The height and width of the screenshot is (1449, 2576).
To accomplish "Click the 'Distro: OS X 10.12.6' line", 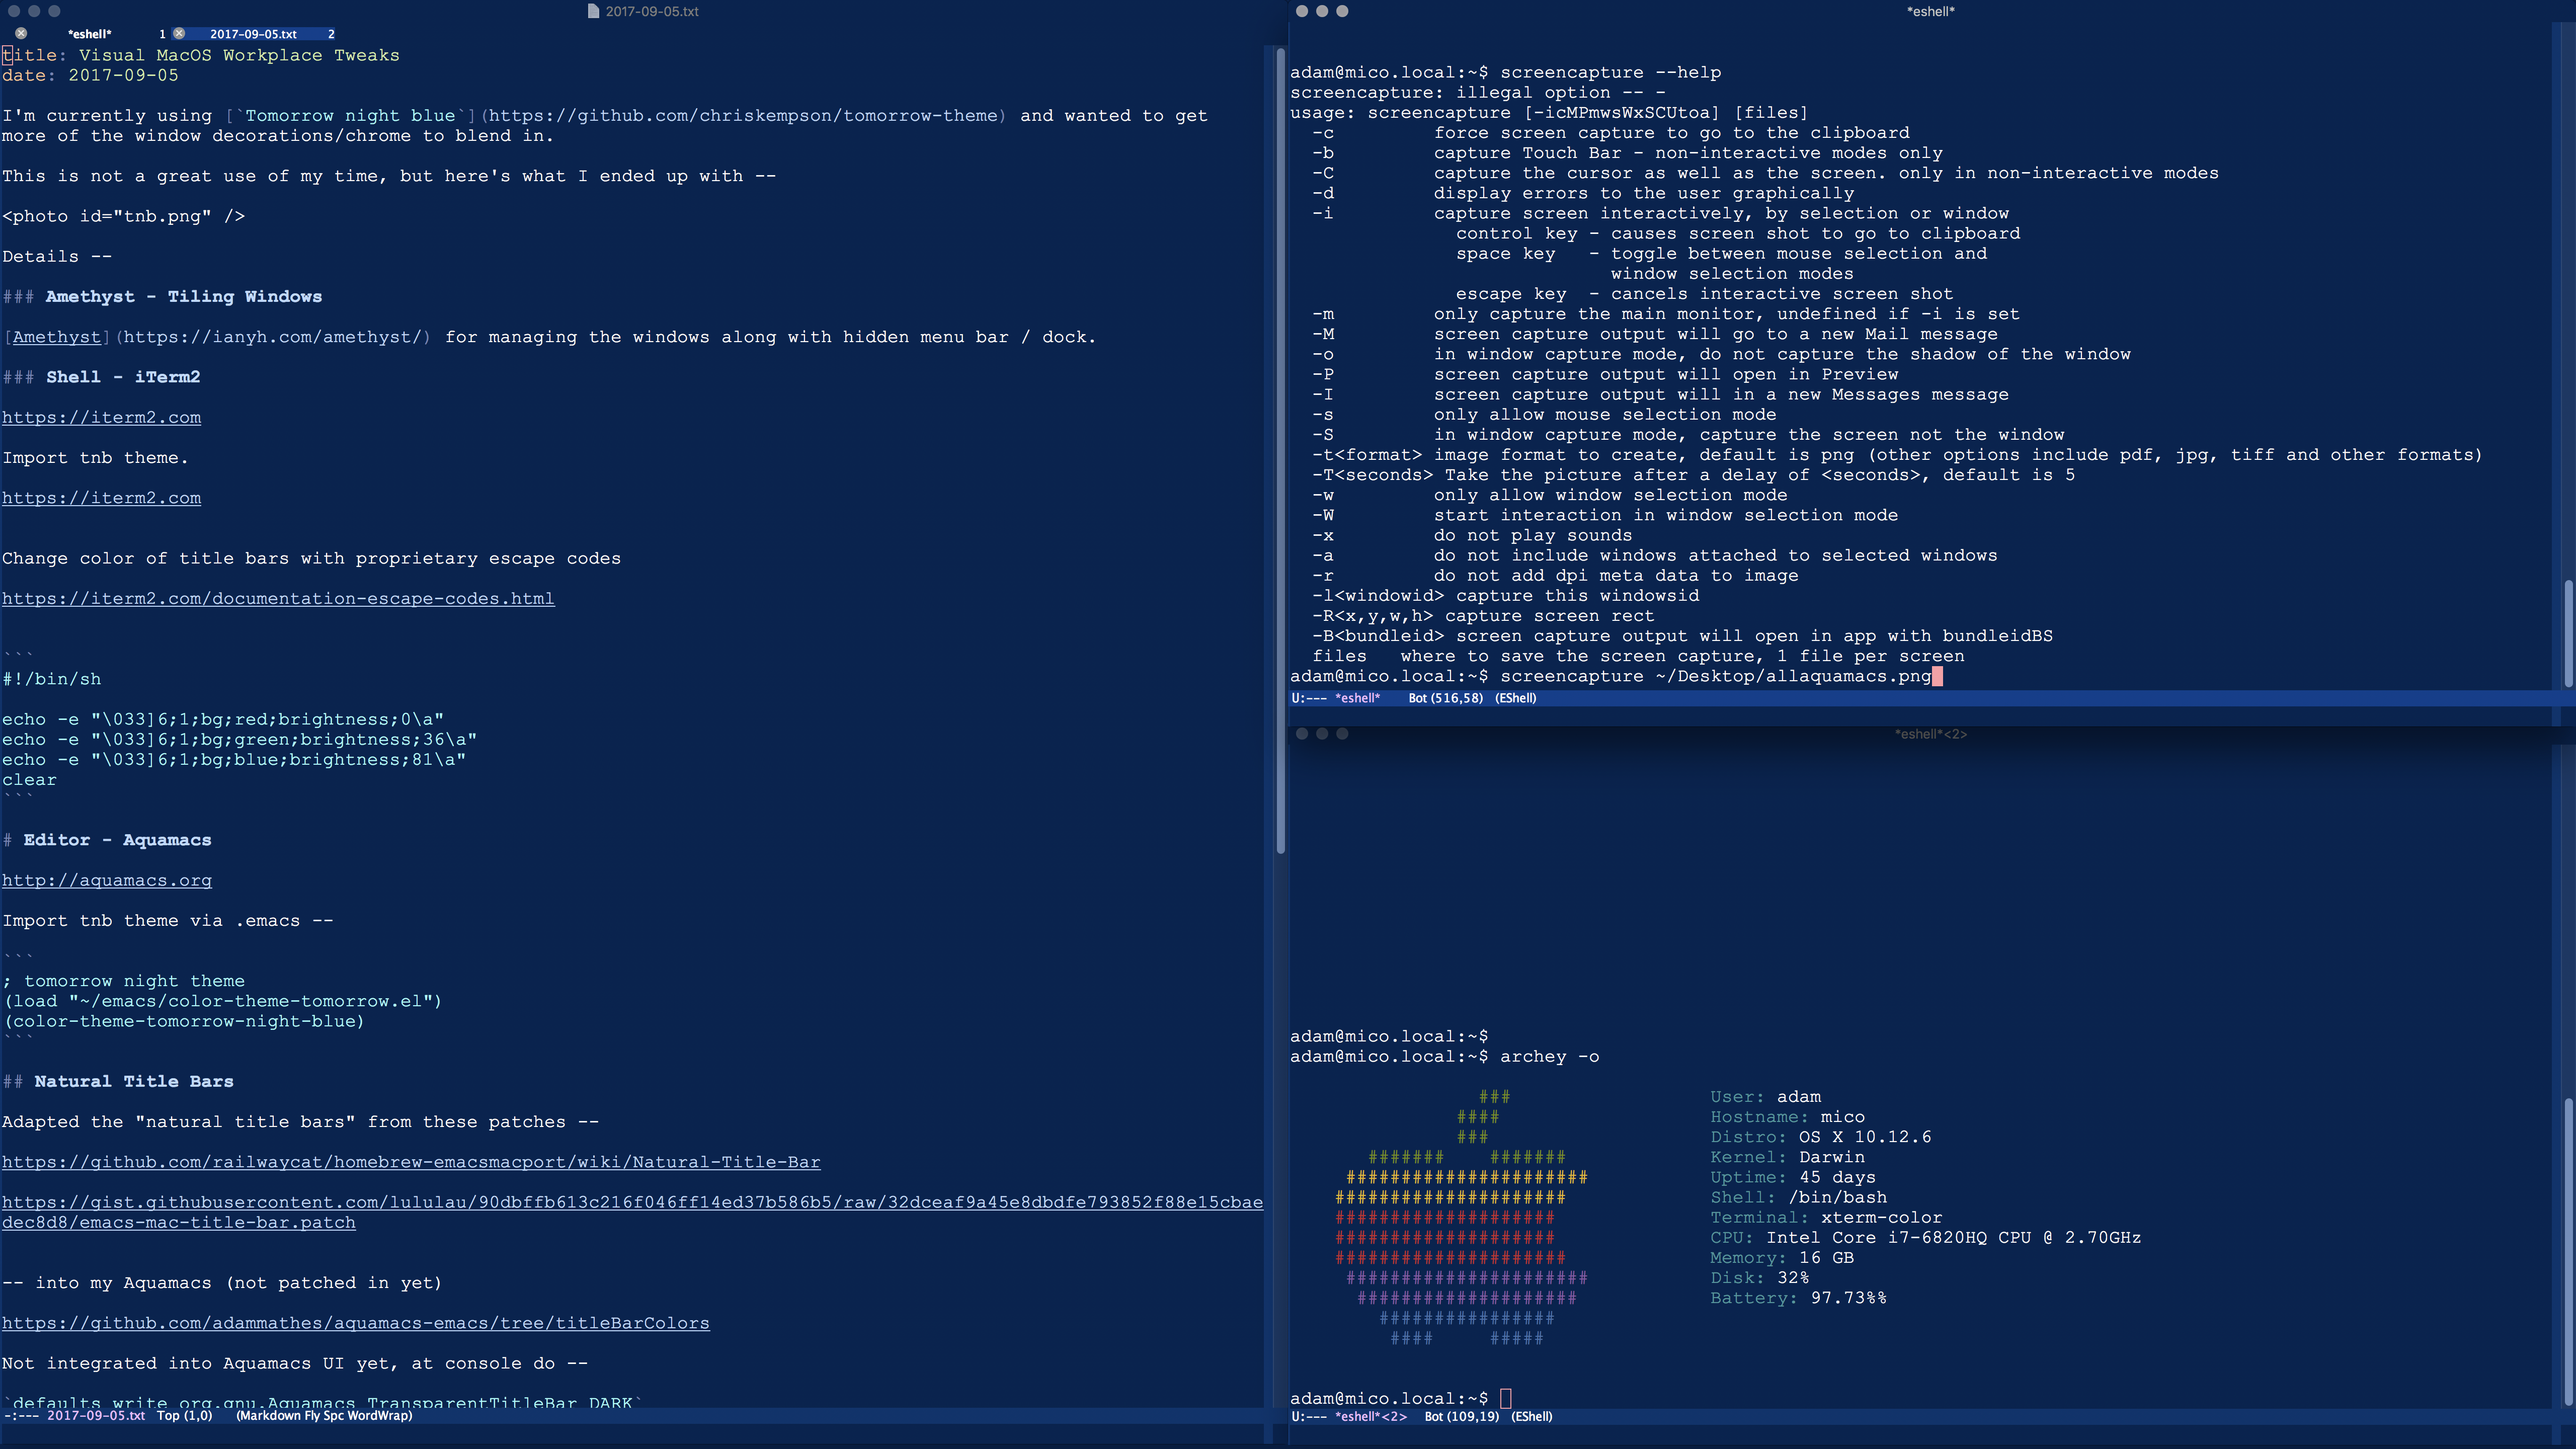I will pyautogui.click(x=1821, y=1137).
